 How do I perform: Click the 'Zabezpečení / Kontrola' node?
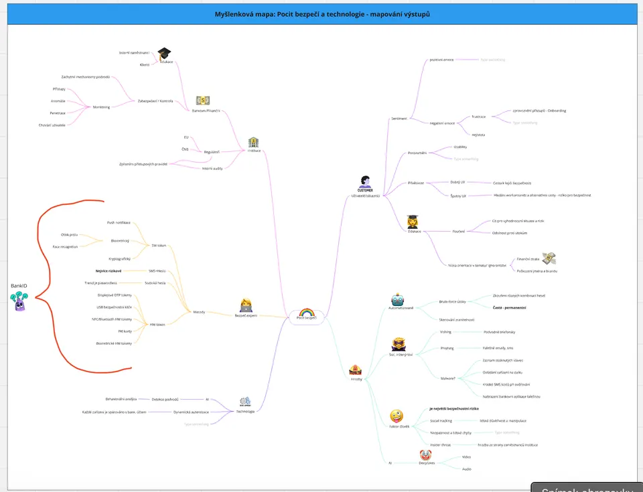click(x=155, y=101)
